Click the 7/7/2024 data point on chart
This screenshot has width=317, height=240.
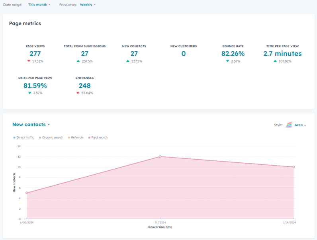[x=160, y=156]
